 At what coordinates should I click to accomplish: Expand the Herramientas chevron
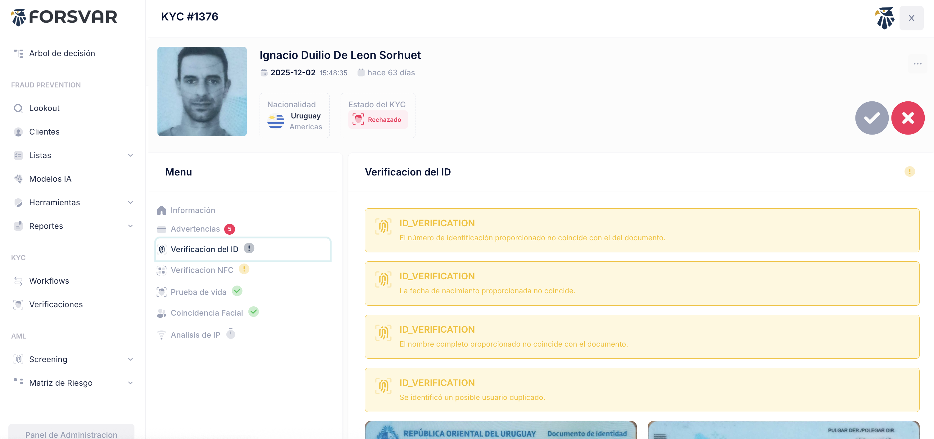coord(130,202)
